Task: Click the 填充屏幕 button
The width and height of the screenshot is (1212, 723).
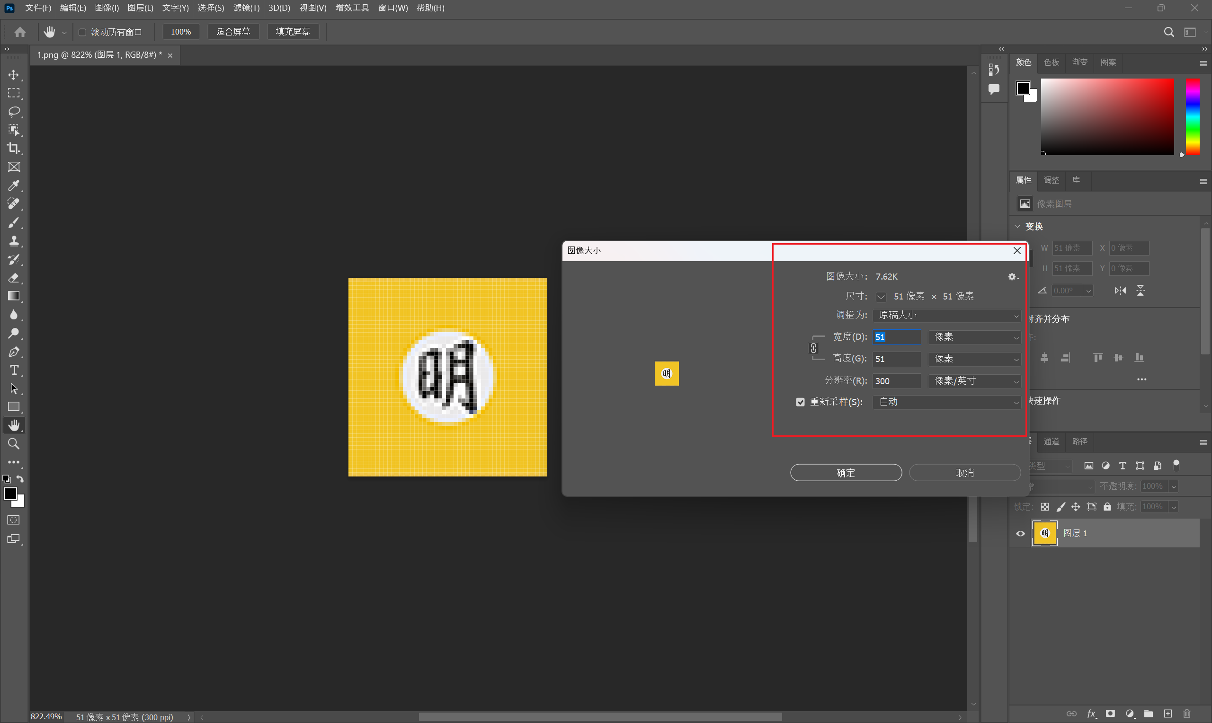Action: (293, 32)
